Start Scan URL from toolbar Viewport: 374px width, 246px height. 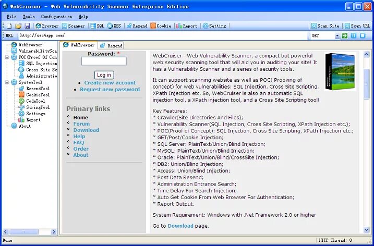click(x=357, y=26)
